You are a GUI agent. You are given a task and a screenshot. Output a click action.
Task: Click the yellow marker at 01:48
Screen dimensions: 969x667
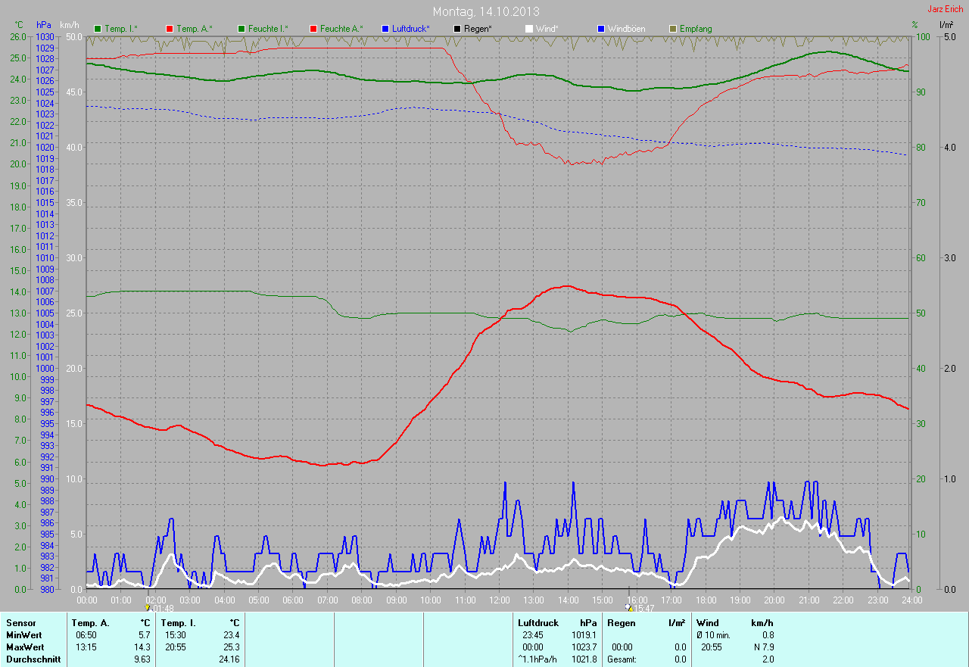click(147, 607)
